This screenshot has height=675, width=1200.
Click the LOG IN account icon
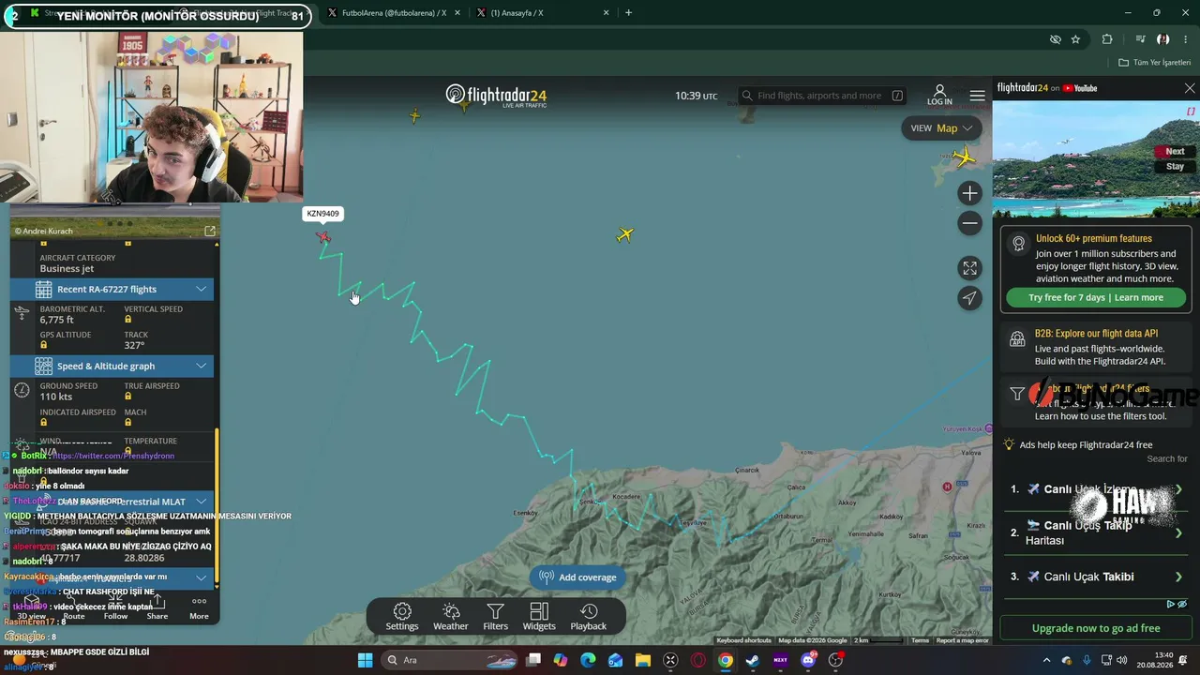[x=939, y=95]
